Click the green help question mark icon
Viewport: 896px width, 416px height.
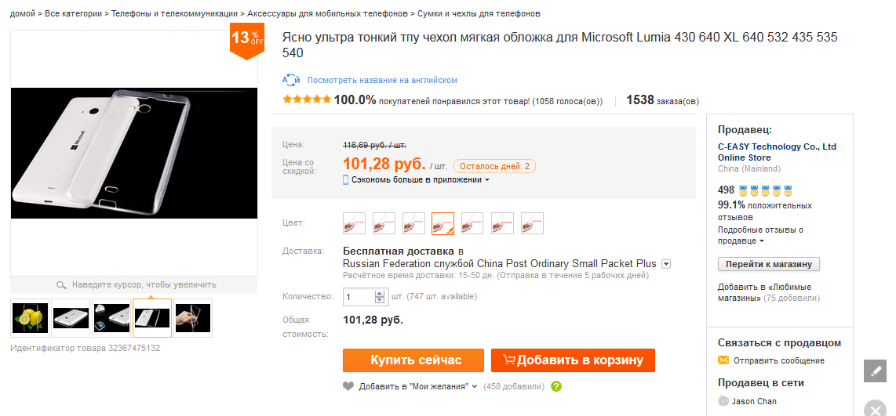point(556,386)
